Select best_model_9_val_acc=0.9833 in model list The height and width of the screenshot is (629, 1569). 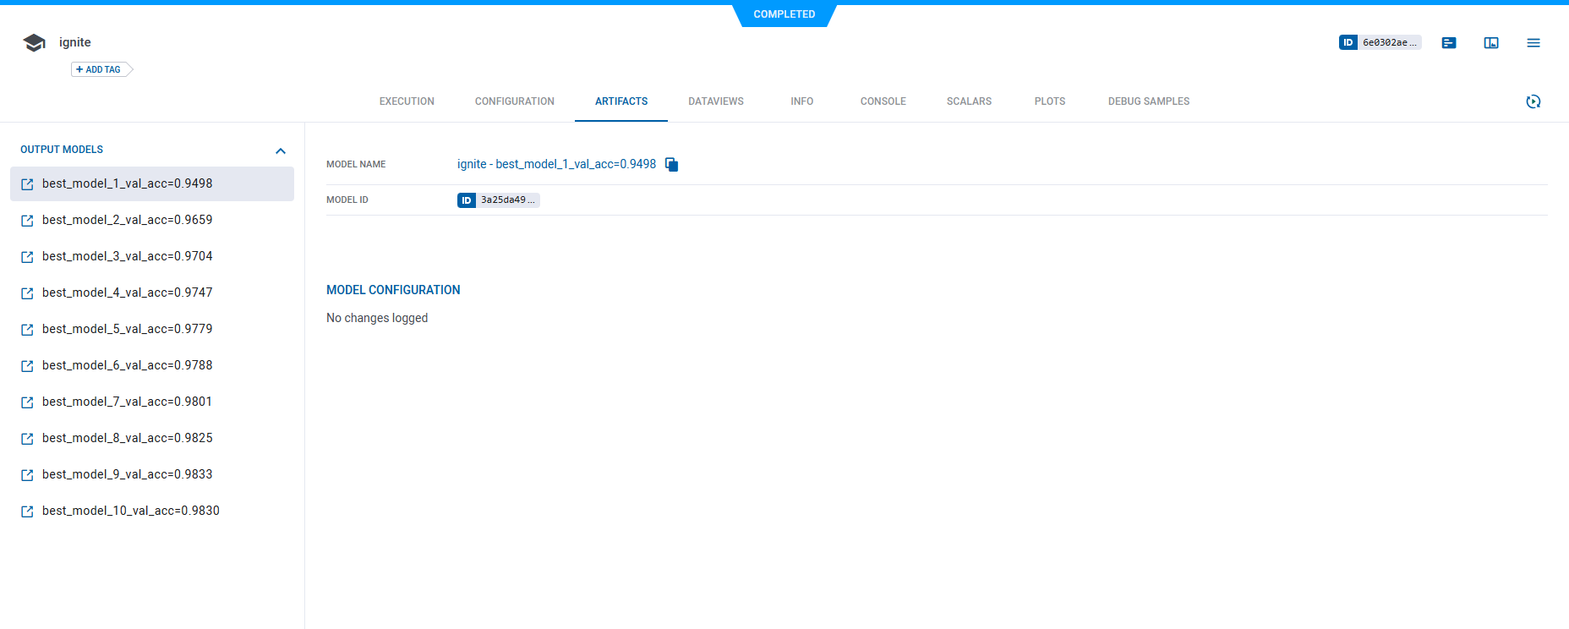[x=127, y=474]
